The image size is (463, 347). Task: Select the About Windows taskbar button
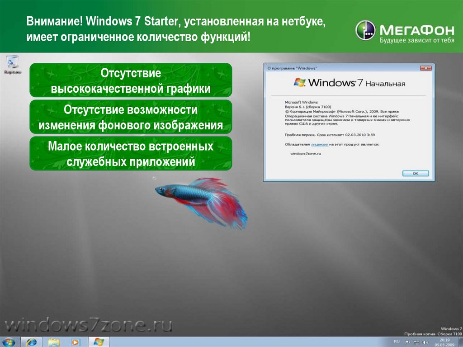pos(98,342)
